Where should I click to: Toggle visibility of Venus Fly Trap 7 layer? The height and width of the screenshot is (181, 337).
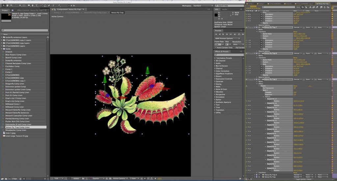point(246,27)
